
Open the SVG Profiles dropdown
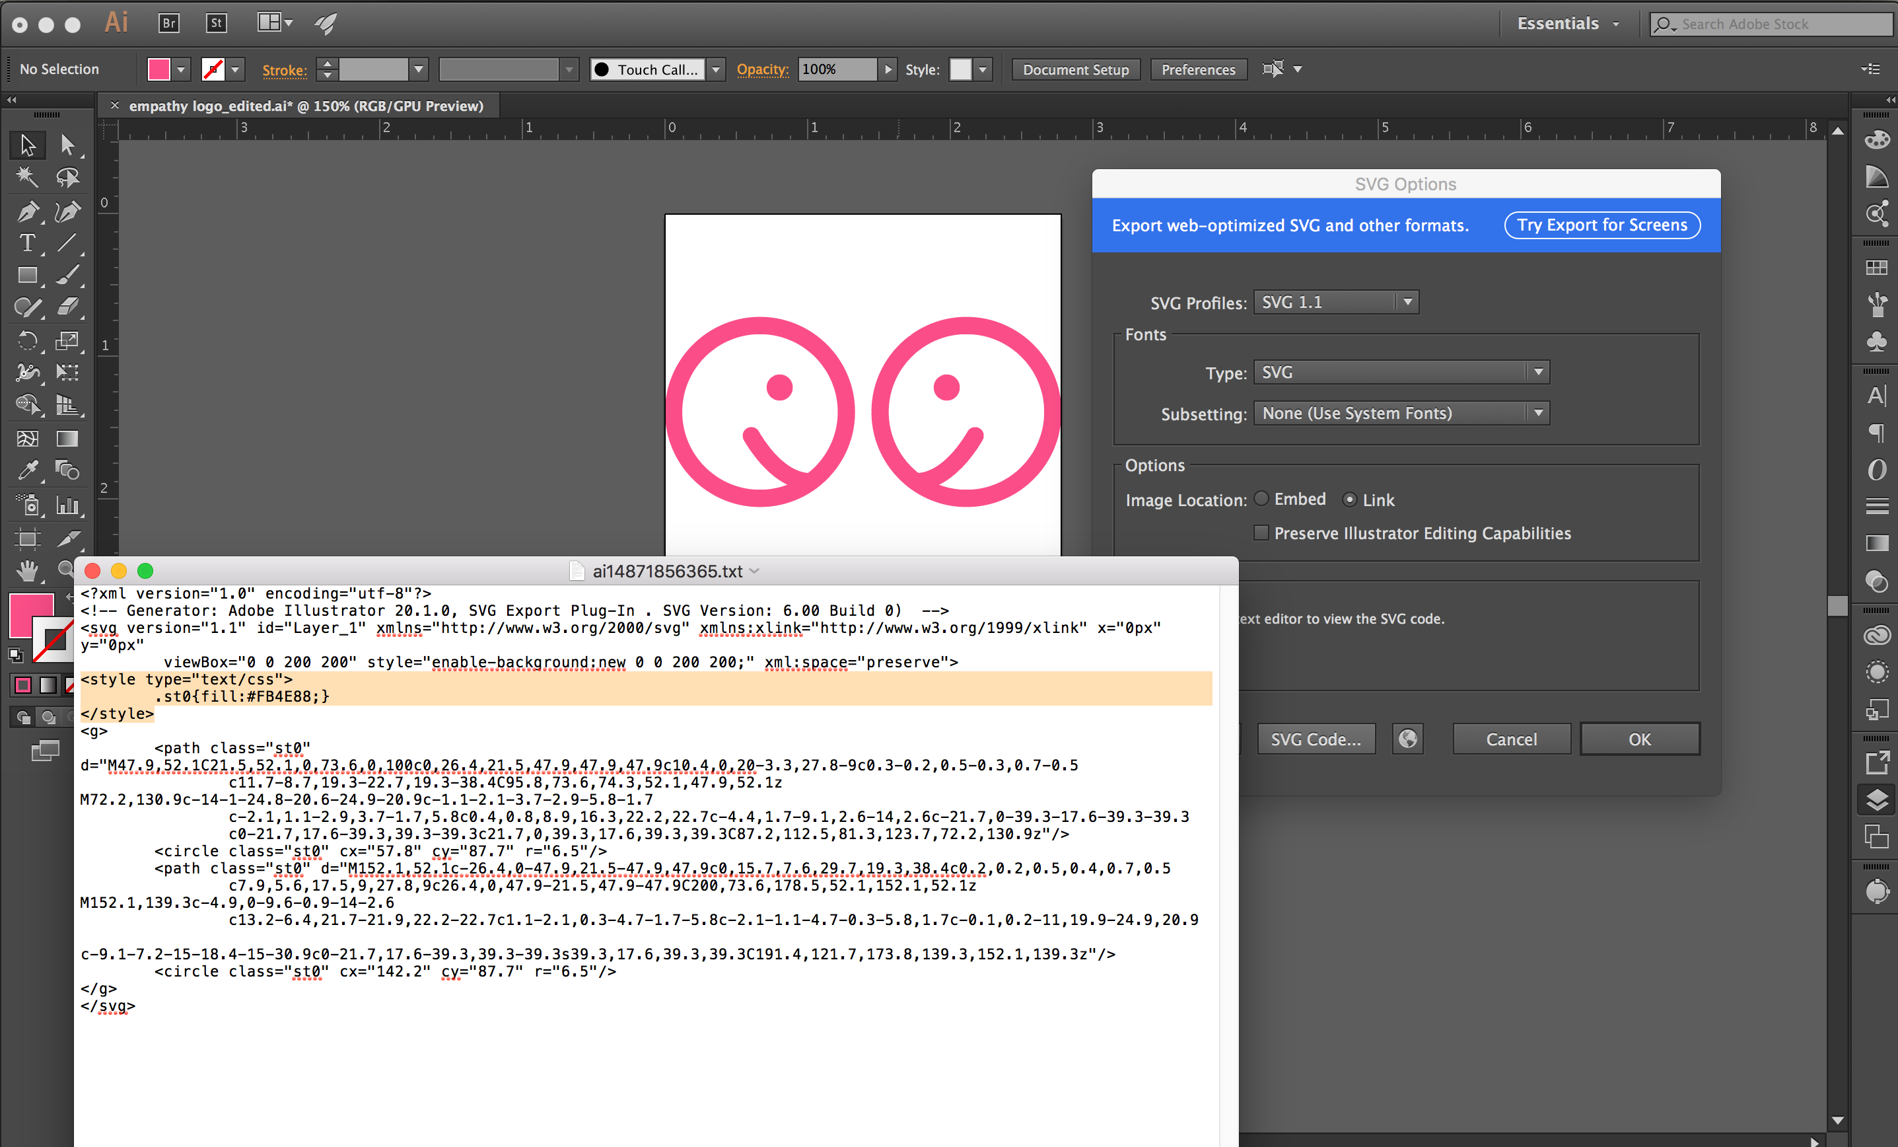pyautogui.click(x=1337, y=302)
